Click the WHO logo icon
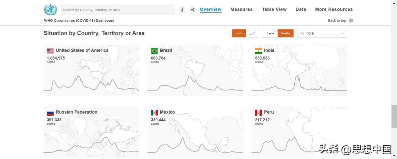The width and height of the screenshot is (397, 159). (51, 10)
